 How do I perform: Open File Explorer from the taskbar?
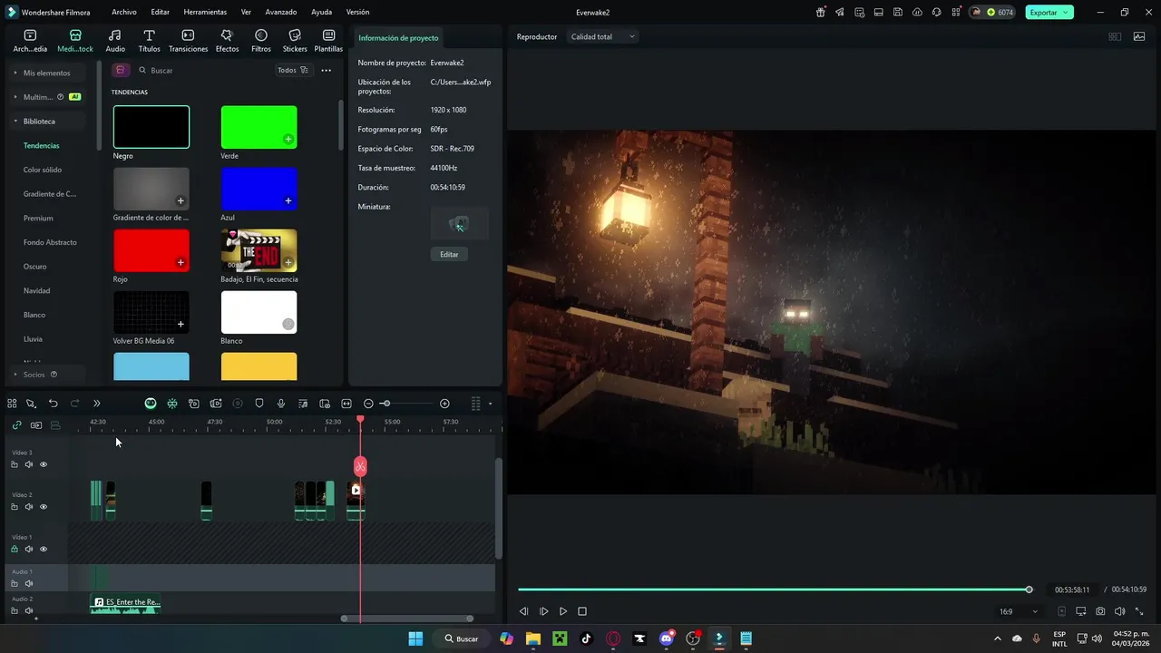click(x=533, y=638)
